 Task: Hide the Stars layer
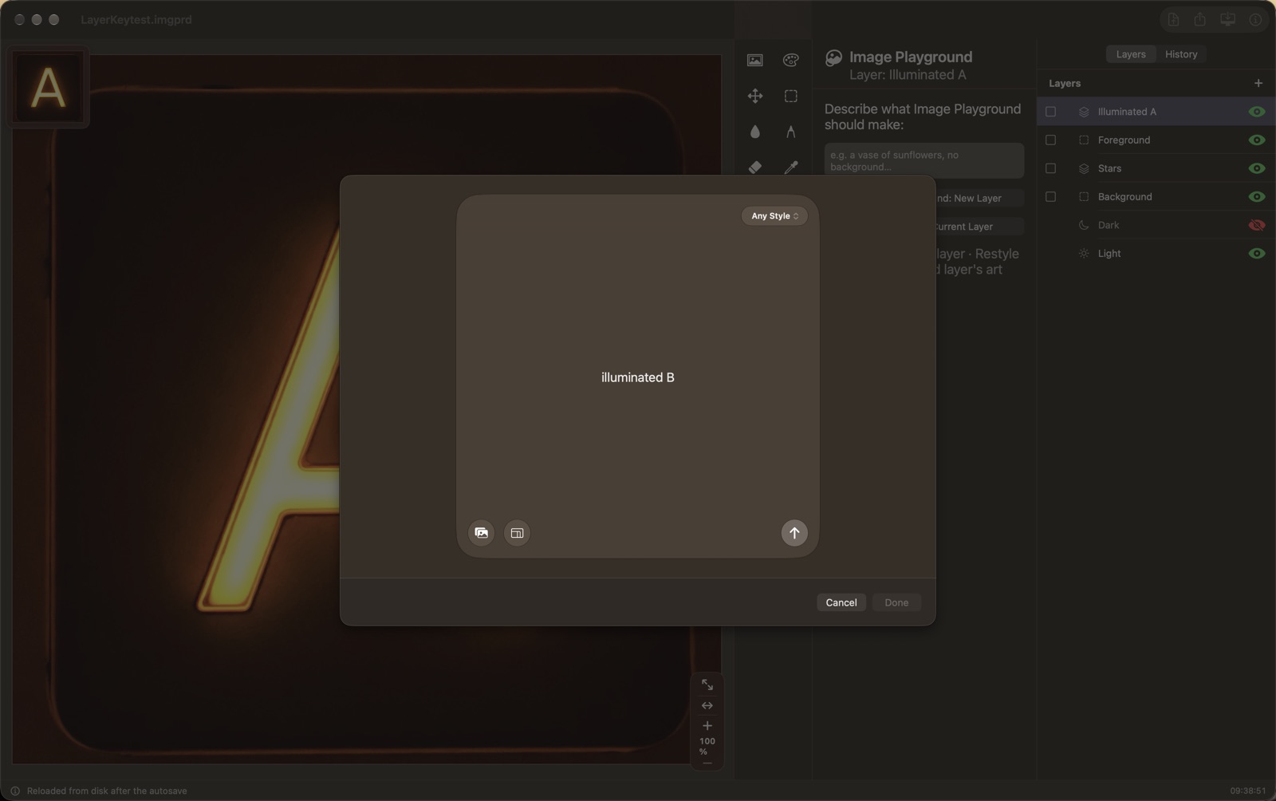tap(1257, 168)
